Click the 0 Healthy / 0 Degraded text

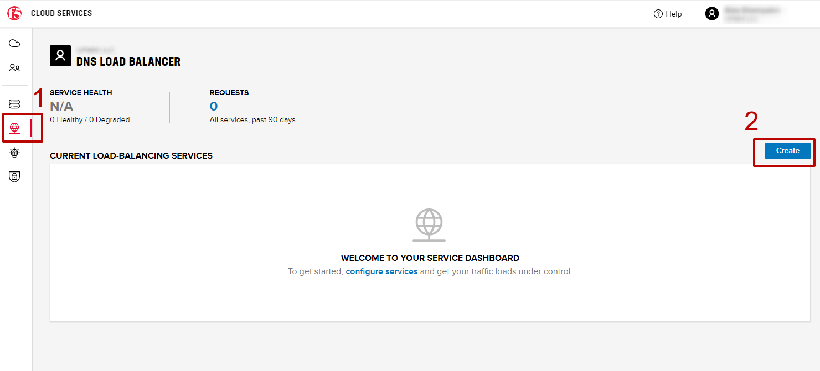point(90,119)
